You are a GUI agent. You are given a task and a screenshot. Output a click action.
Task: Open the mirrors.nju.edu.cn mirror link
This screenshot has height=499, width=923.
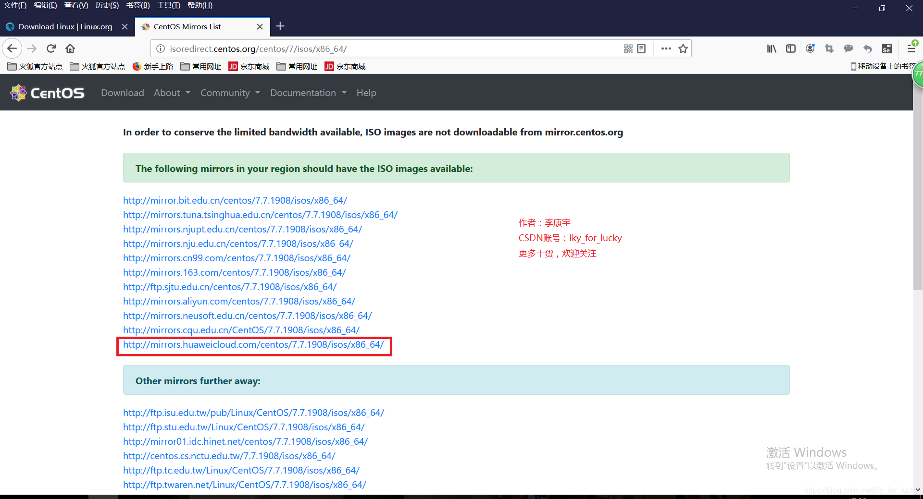tap(238, 243)
